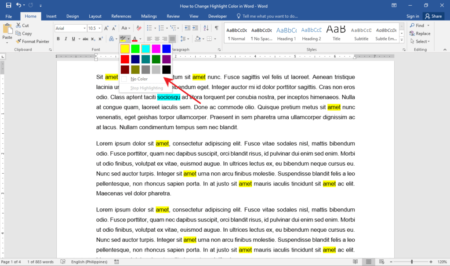Click the Share button
Screen dimensions: 450x266
pyautogui.click(x=433, y=16)
